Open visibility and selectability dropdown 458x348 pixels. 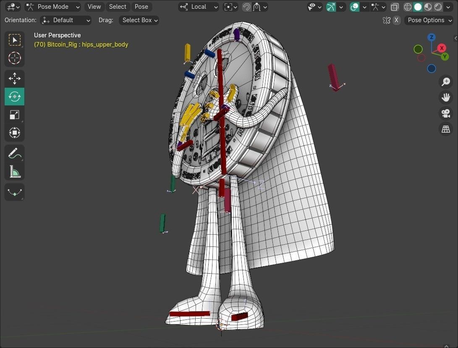click(x=314, y=7)
